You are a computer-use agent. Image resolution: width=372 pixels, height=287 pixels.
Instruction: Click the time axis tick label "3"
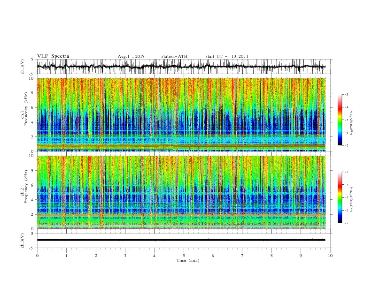[x=125, y=256]
